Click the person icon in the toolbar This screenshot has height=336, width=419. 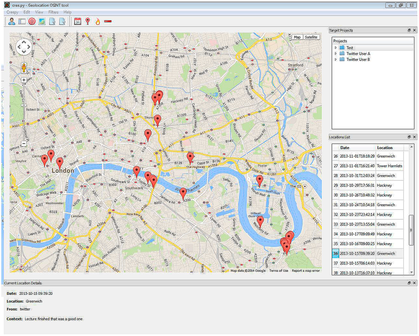pos(11,22)
